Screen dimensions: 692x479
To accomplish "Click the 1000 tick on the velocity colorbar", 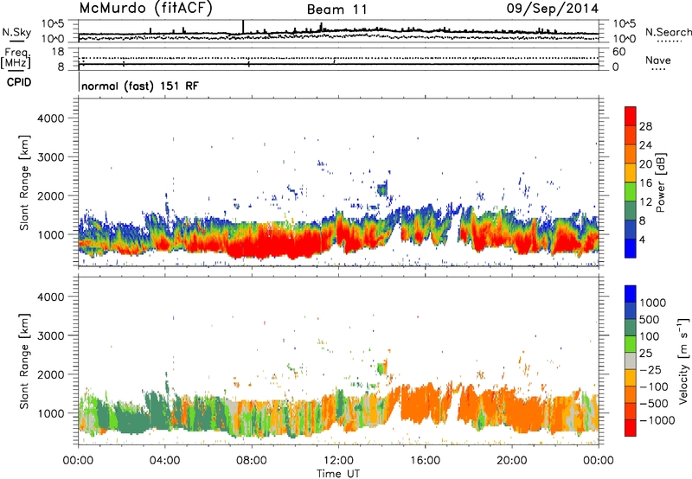I will [652, 303].
